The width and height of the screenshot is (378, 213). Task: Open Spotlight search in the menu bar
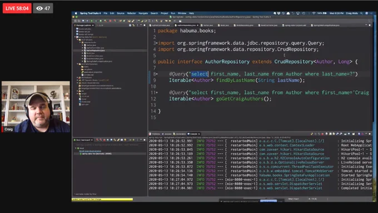tap(361, 13)
